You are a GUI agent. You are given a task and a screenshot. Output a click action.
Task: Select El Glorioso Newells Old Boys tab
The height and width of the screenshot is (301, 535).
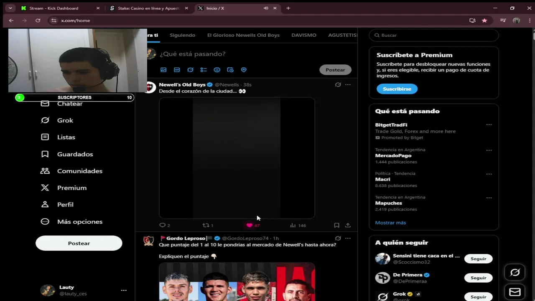tap(243, 35)
